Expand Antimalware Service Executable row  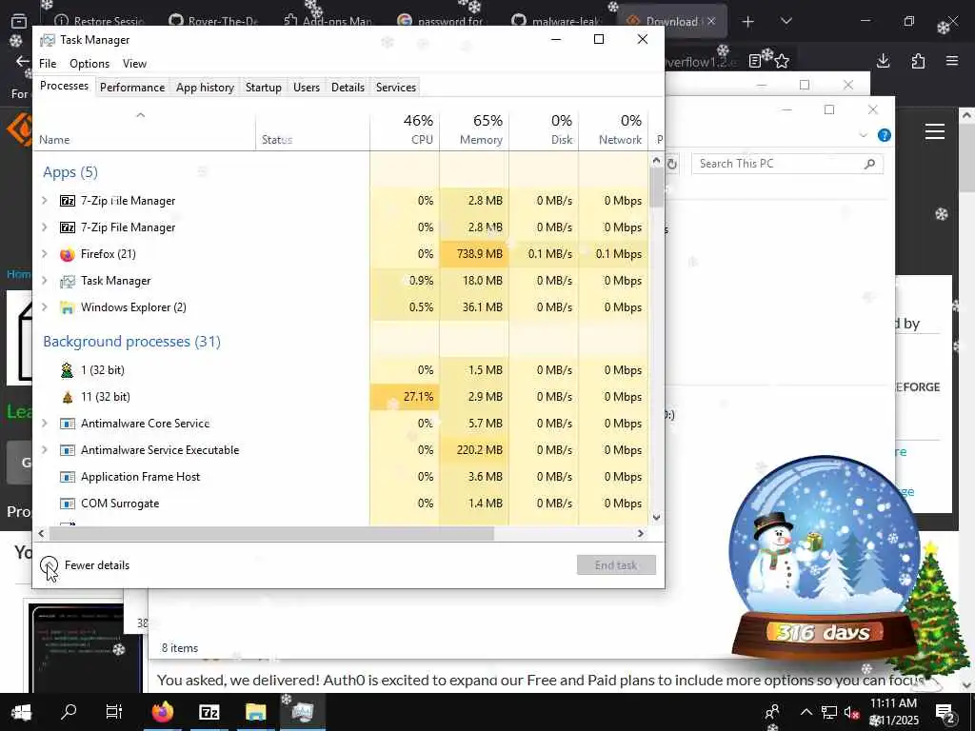pyautogui.click(x=44, y=450)
